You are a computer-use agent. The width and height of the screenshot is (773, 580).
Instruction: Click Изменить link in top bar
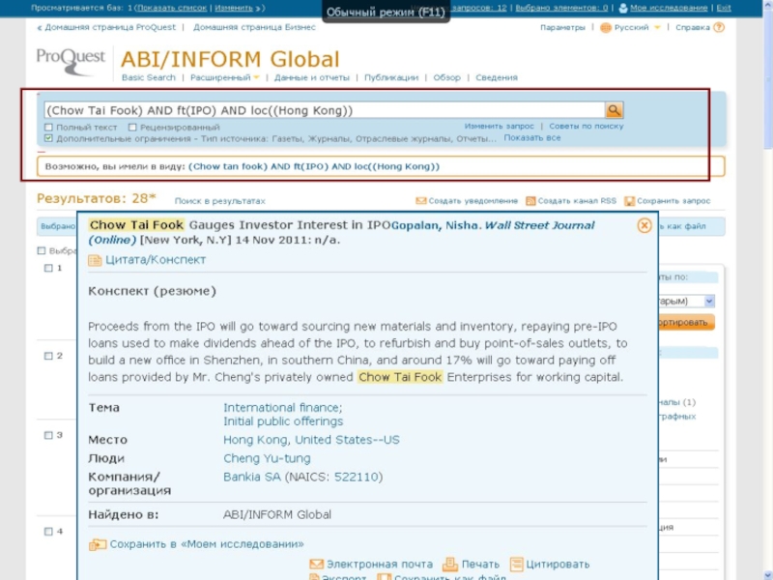pyautogui.click(x=234, y=8)
